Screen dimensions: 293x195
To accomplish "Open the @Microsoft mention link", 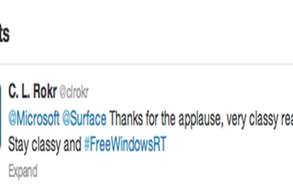I will pyautogui.click(x=34, y=118).
